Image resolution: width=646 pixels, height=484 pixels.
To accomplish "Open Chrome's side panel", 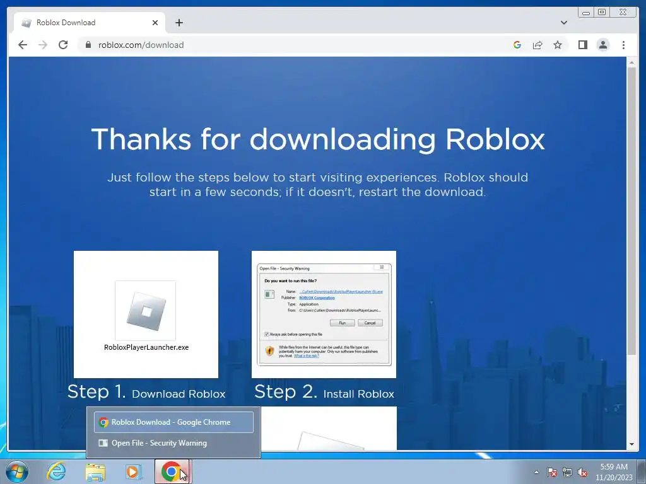I will 582,45.
